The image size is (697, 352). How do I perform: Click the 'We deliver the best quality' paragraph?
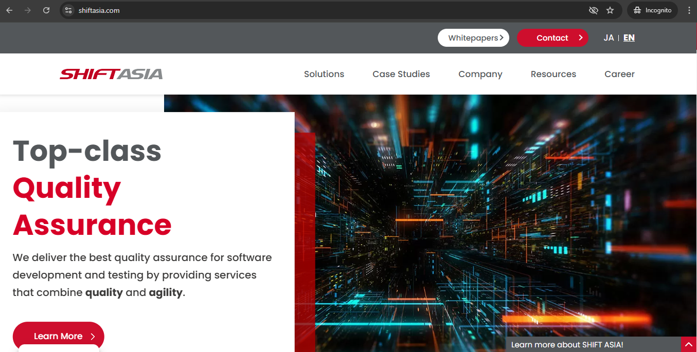click(142, 275)
